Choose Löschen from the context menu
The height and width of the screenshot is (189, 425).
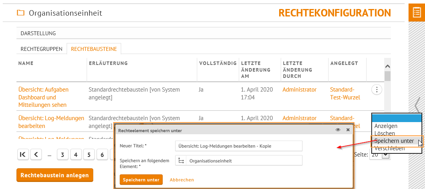coord(385,133)
